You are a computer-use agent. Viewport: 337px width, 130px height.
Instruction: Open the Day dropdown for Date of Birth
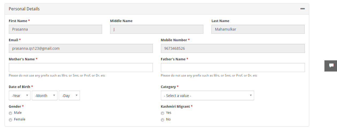pyautogui.click(x=69, y=95)
